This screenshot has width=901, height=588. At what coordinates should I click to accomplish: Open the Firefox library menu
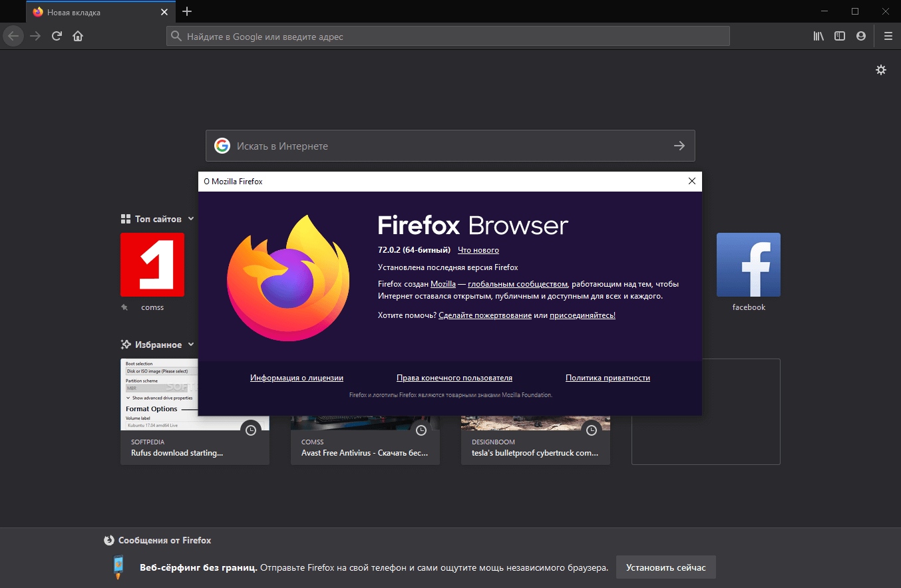click(818, 36)
